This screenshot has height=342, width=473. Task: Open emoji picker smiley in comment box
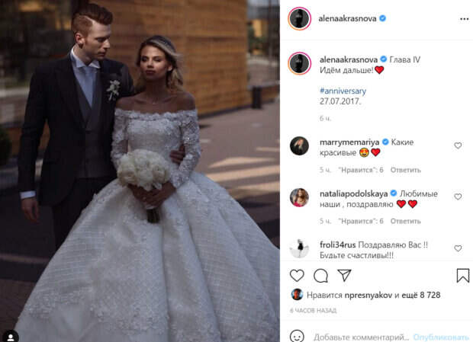[x=297, y=336]
